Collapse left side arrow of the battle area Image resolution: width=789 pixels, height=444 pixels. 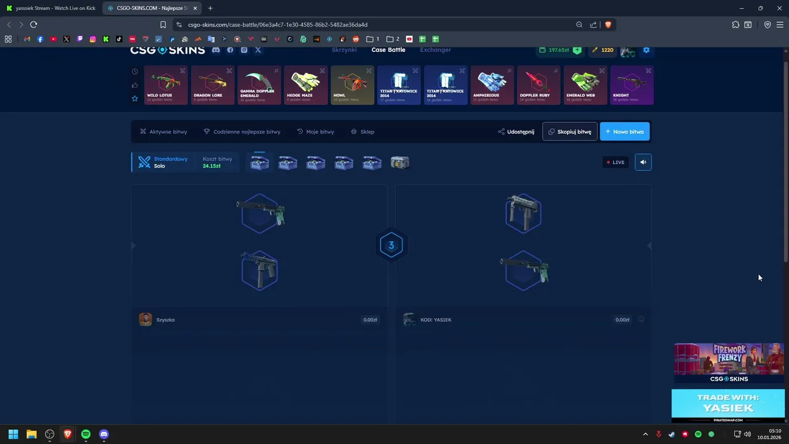click(133, 245)
